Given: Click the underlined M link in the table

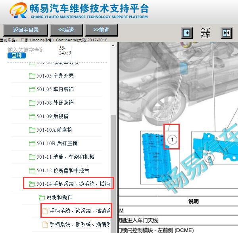Looking at the screenshot, I should click(x=121, y=211).
